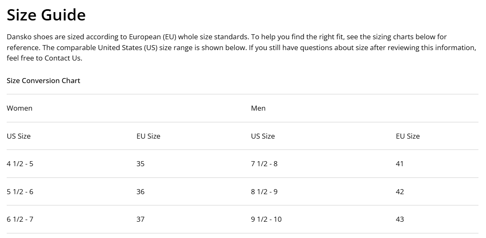Select the Size Conversion Chart subheading
This screenshot has height=238, width=486.
(x=43, y=81)
